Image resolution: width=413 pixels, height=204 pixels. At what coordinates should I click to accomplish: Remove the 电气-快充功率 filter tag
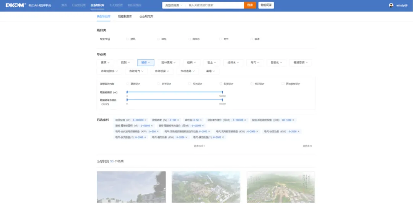(x=299, y=132)
